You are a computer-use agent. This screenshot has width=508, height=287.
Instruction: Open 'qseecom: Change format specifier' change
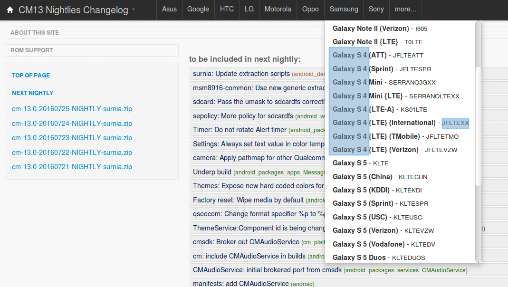[259, 214]
